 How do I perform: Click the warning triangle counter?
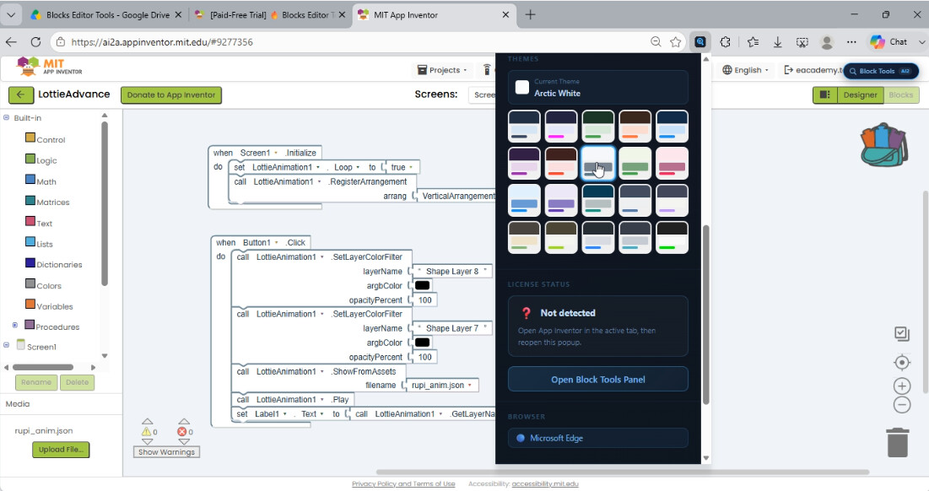click(x=146, y=432)
